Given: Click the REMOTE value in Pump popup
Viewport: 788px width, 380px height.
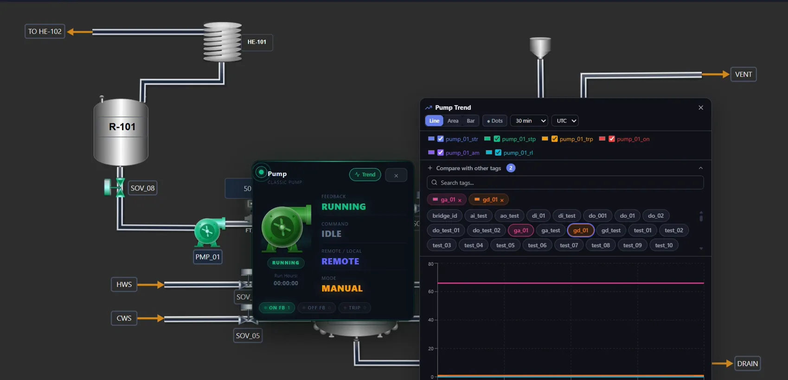Looking at the screenshot, I should coord(340,262).
